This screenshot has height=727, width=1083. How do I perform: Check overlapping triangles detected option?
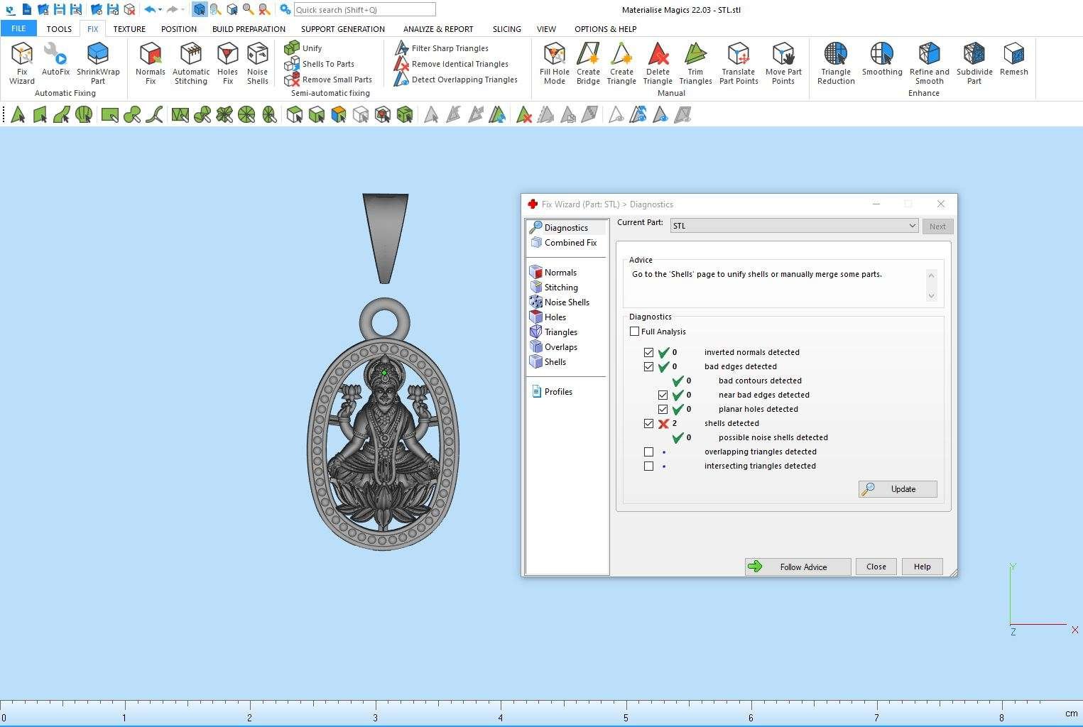(648, 452)
